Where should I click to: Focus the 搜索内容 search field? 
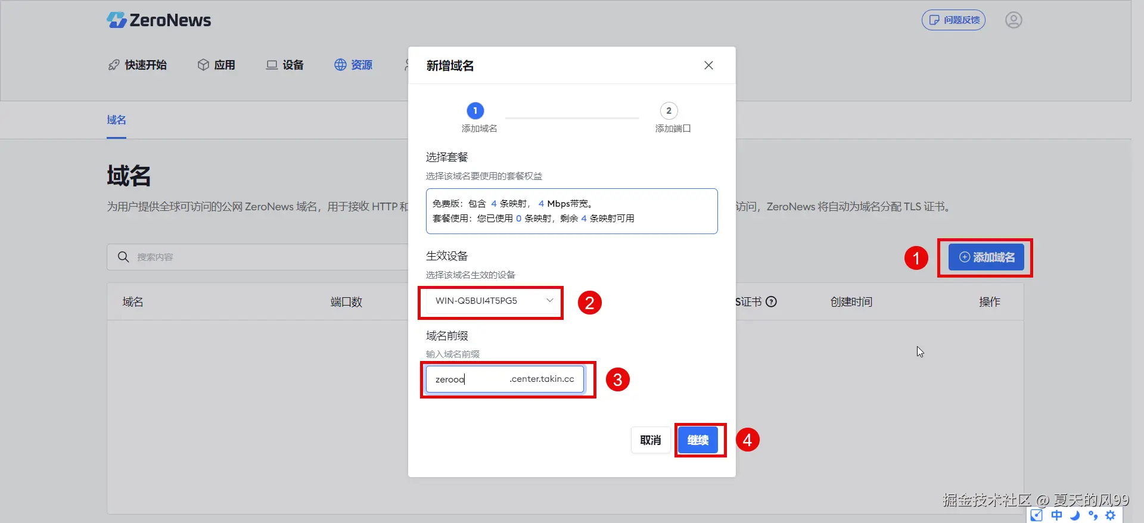(x=257, y=257)
